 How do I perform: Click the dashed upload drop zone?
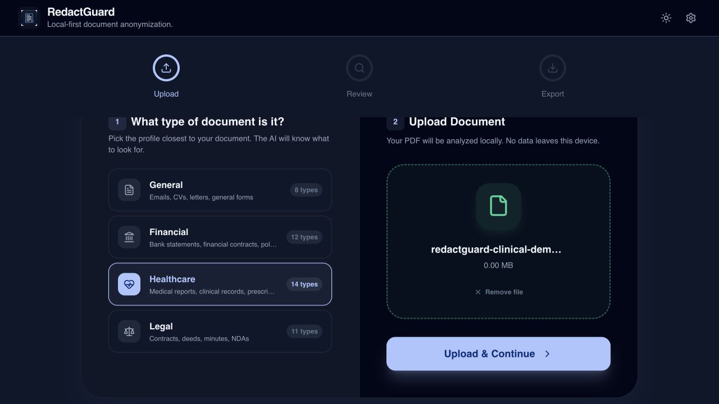498,241
